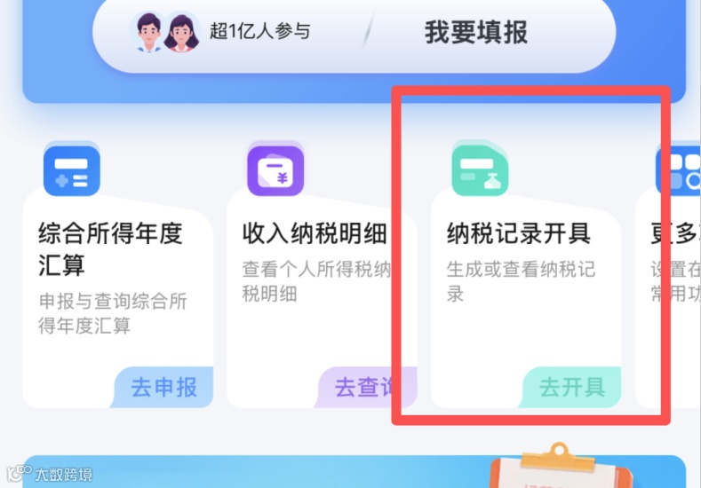The image size is (701, 488).
Task: Tap the clipboard illustration on the bottom banner
Action: click(562, 465)
